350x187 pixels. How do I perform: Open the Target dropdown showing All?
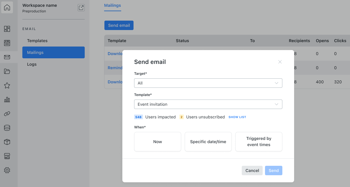(x=208, y=83)
